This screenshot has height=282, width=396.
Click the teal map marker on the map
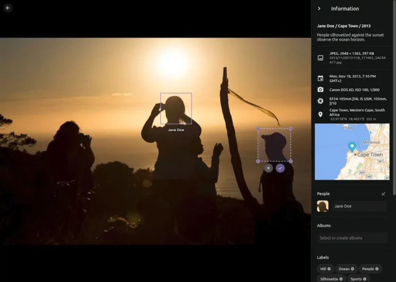(352, 146)
